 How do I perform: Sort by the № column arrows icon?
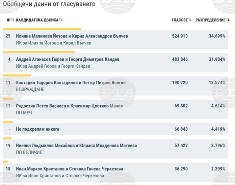(x=13, y=20)
